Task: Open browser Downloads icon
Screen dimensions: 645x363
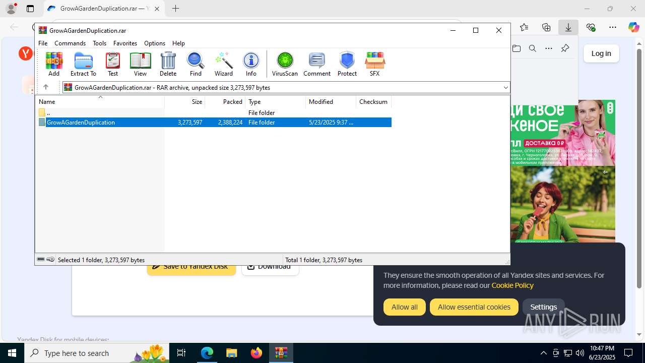Action: tap(568, 27)
